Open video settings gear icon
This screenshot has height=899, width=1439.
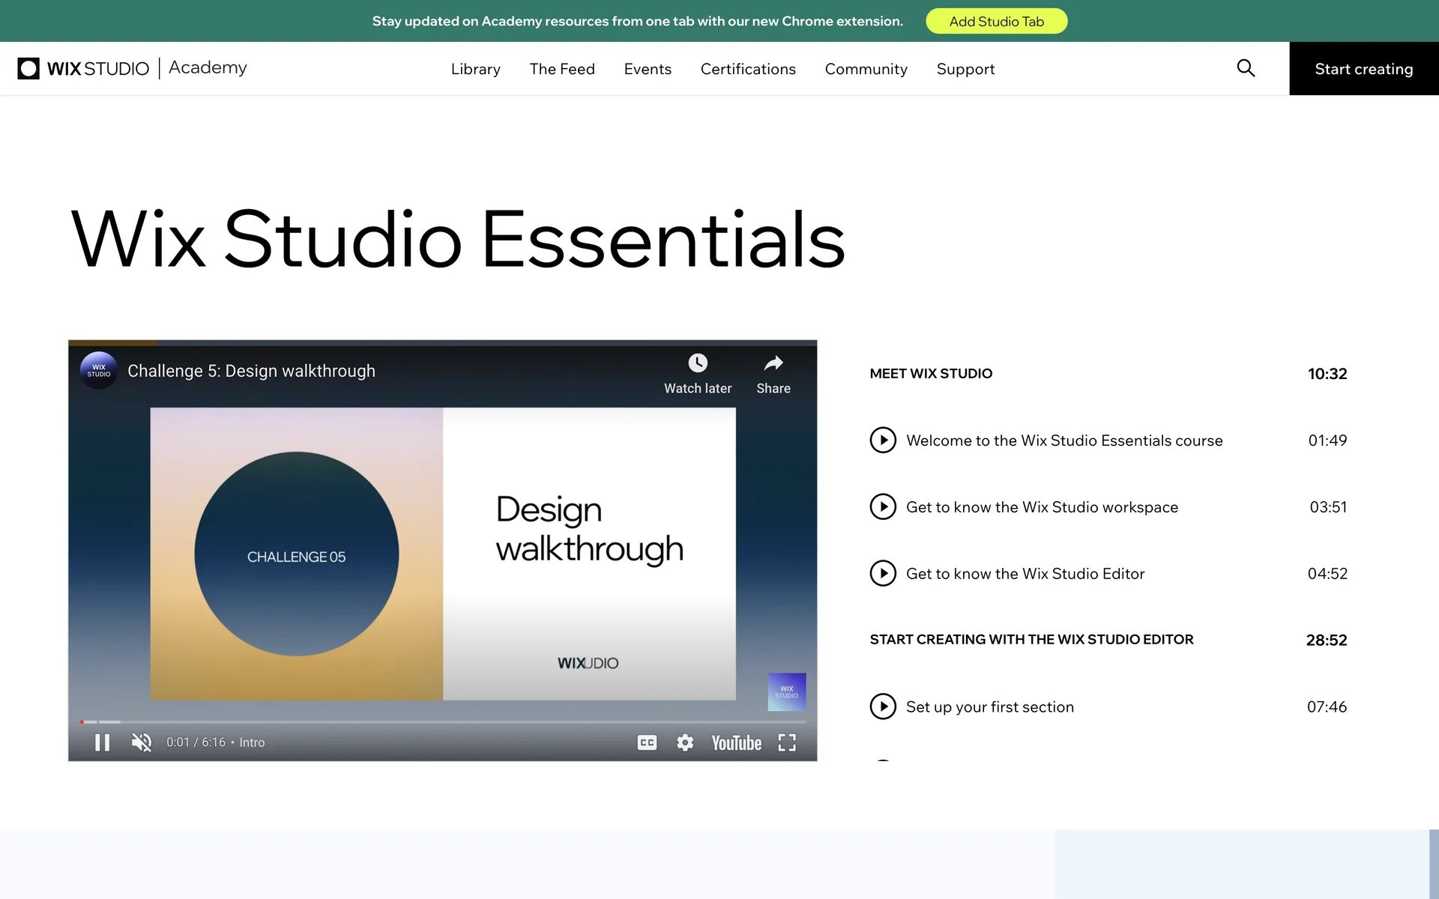click(685, 742)
